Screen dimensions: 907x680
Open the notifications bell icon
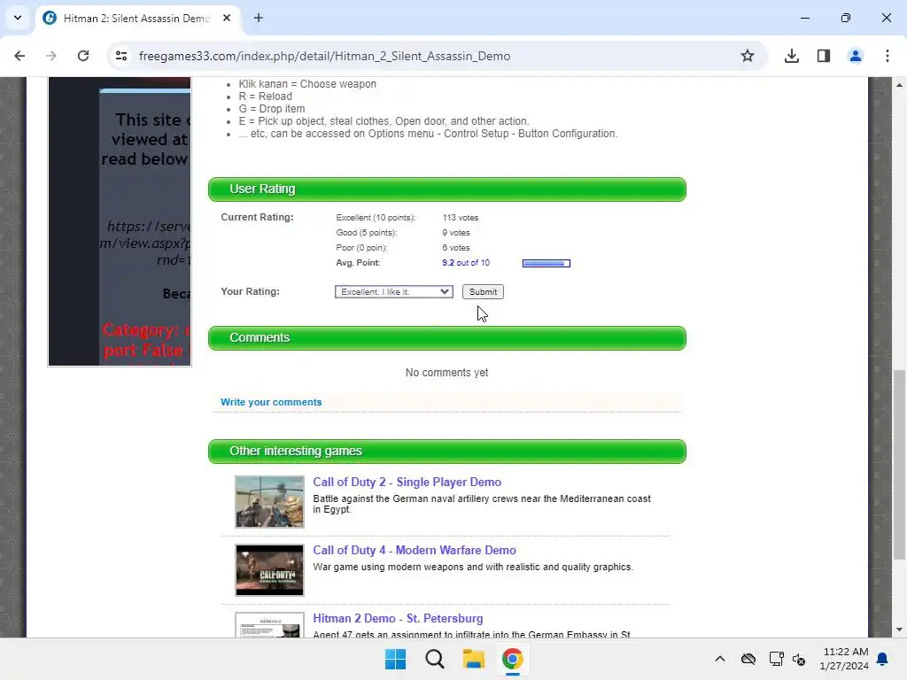tap(883, 659)
